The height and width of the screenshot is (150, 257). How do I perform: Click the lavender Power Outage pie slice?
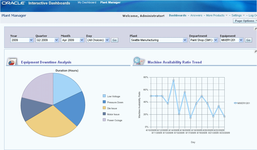coord(41,90)
